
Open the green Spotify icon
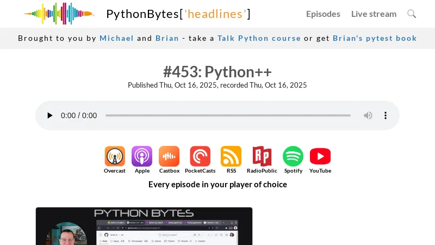pos(293,157)
